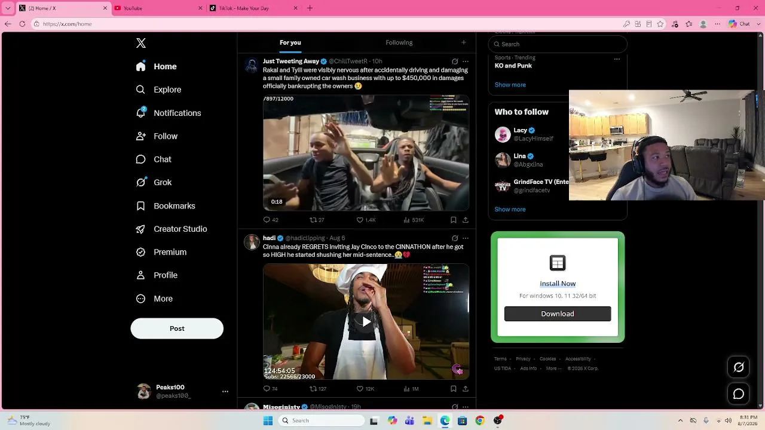This screenshot has height=430, width=765.
Task: Click the Post button
Action: pyautogui.click(x=177, y=328)
